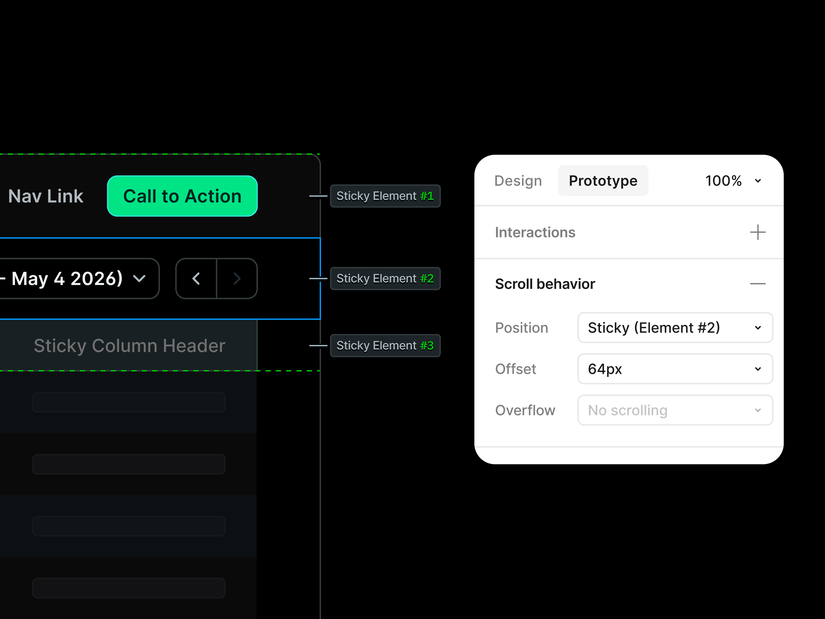Click the Sticky Element #3 label

(385, 346)
